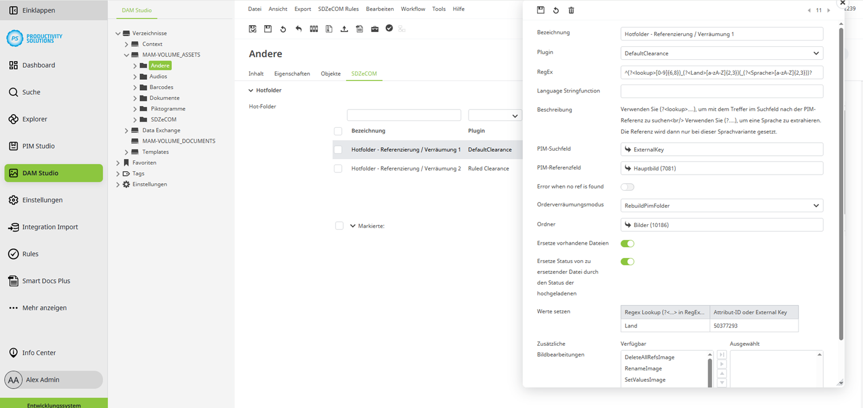
Task: Click the Einklappen sidebar collapse button
Action: point(38,10)
